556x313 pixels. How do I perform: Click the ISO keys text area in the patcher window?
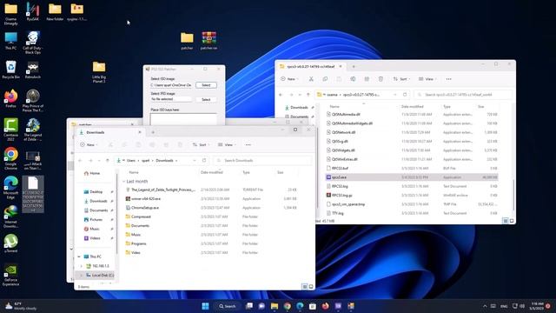click(183, 119)
